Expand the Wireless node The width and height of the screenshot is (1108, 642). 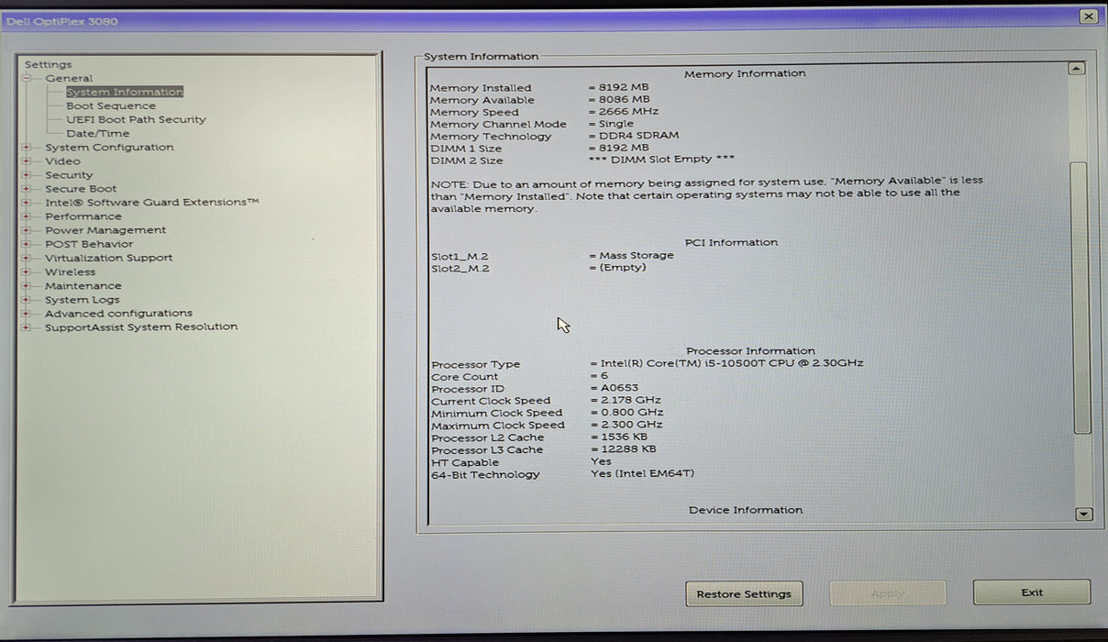27,271
